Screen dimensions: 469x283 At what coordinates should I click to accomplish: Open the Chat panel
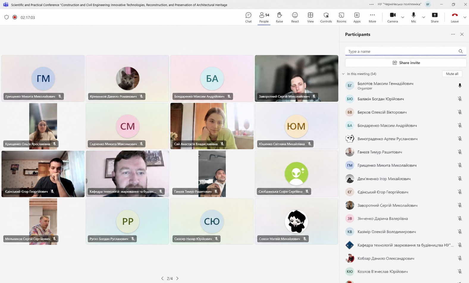(x=248, y=17)
